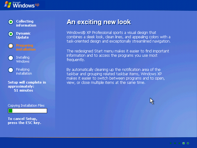Click the Dynamic Update step indicator
This screenshot has width=197, height=148.
tap(11, 34)
